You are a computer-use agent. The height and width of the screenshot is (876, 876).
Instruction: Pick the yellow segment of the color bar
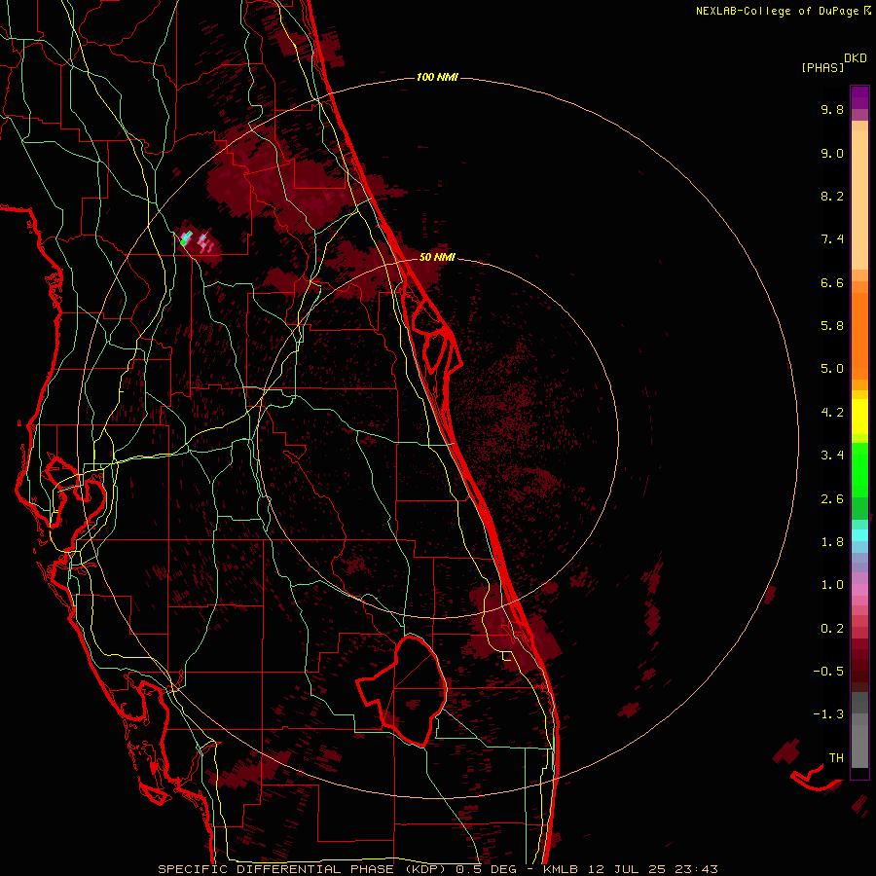(x=859, y=417)
